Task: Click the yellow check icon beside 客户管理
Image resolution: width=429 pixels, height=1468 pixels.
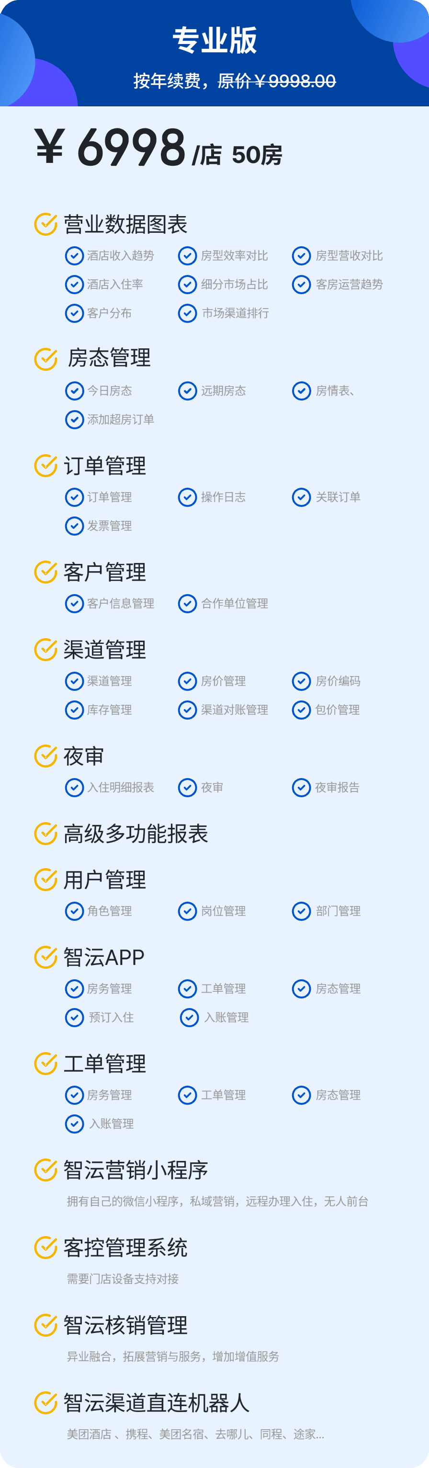Action: pyautogui.click(x=45, y=572)
